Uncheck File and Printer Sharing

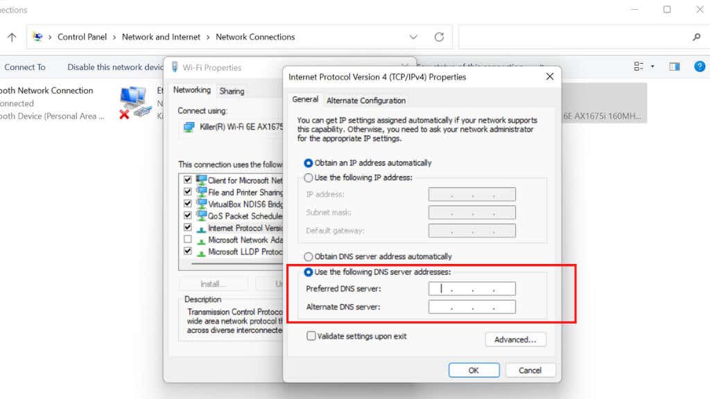(x=187, y=191)
